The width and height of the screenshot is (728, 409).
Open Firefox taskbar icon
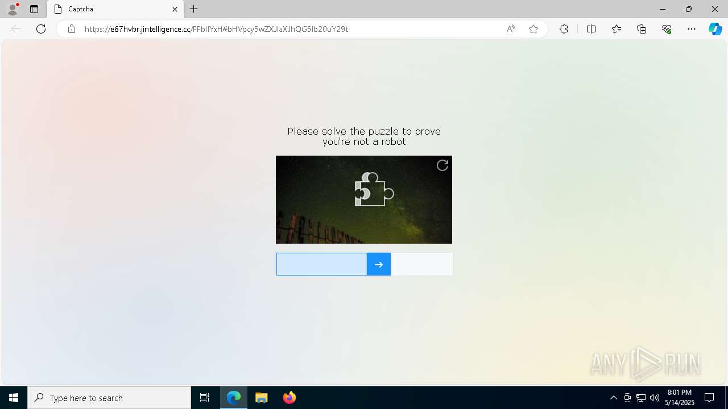(289, 398)
